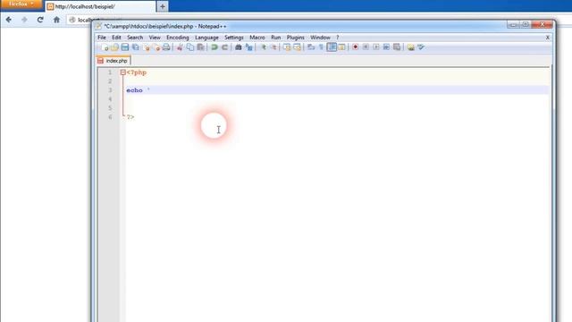Toggle synchronized vertical scrolling
This screenshot has width=572, height=322.
pos(287,47)
